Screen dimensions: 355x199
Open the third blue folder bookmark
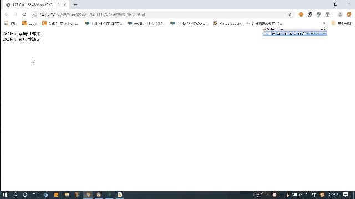(x=189, y=23)
